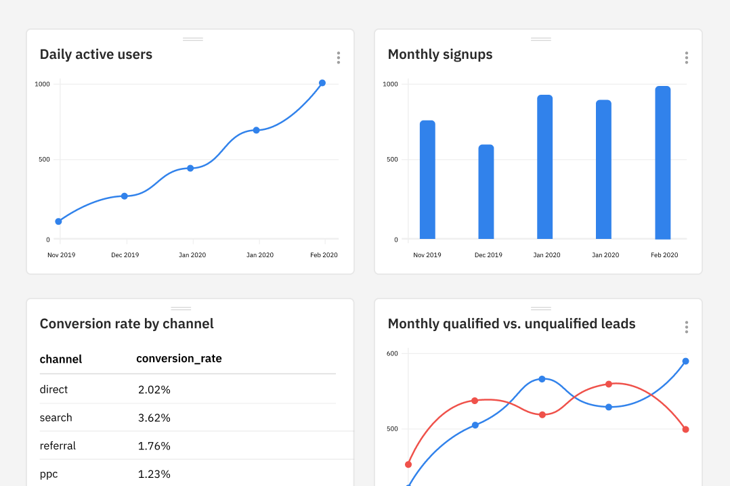Grab the Daily active users card drag handle

(x=193, y=39)
